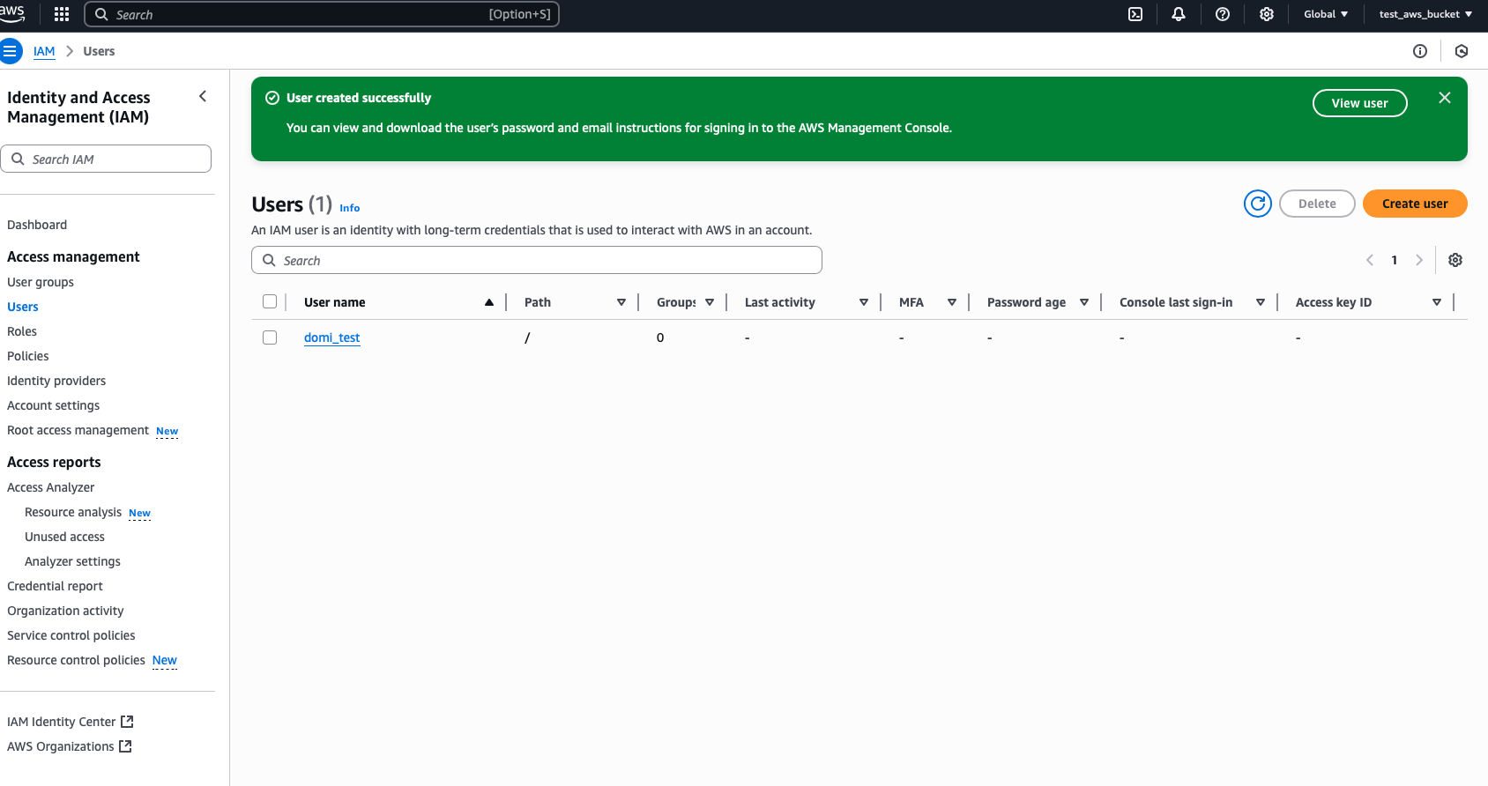Open Root access management
This screenshot has height=786, width=1488.
click(x=78, y=430)
